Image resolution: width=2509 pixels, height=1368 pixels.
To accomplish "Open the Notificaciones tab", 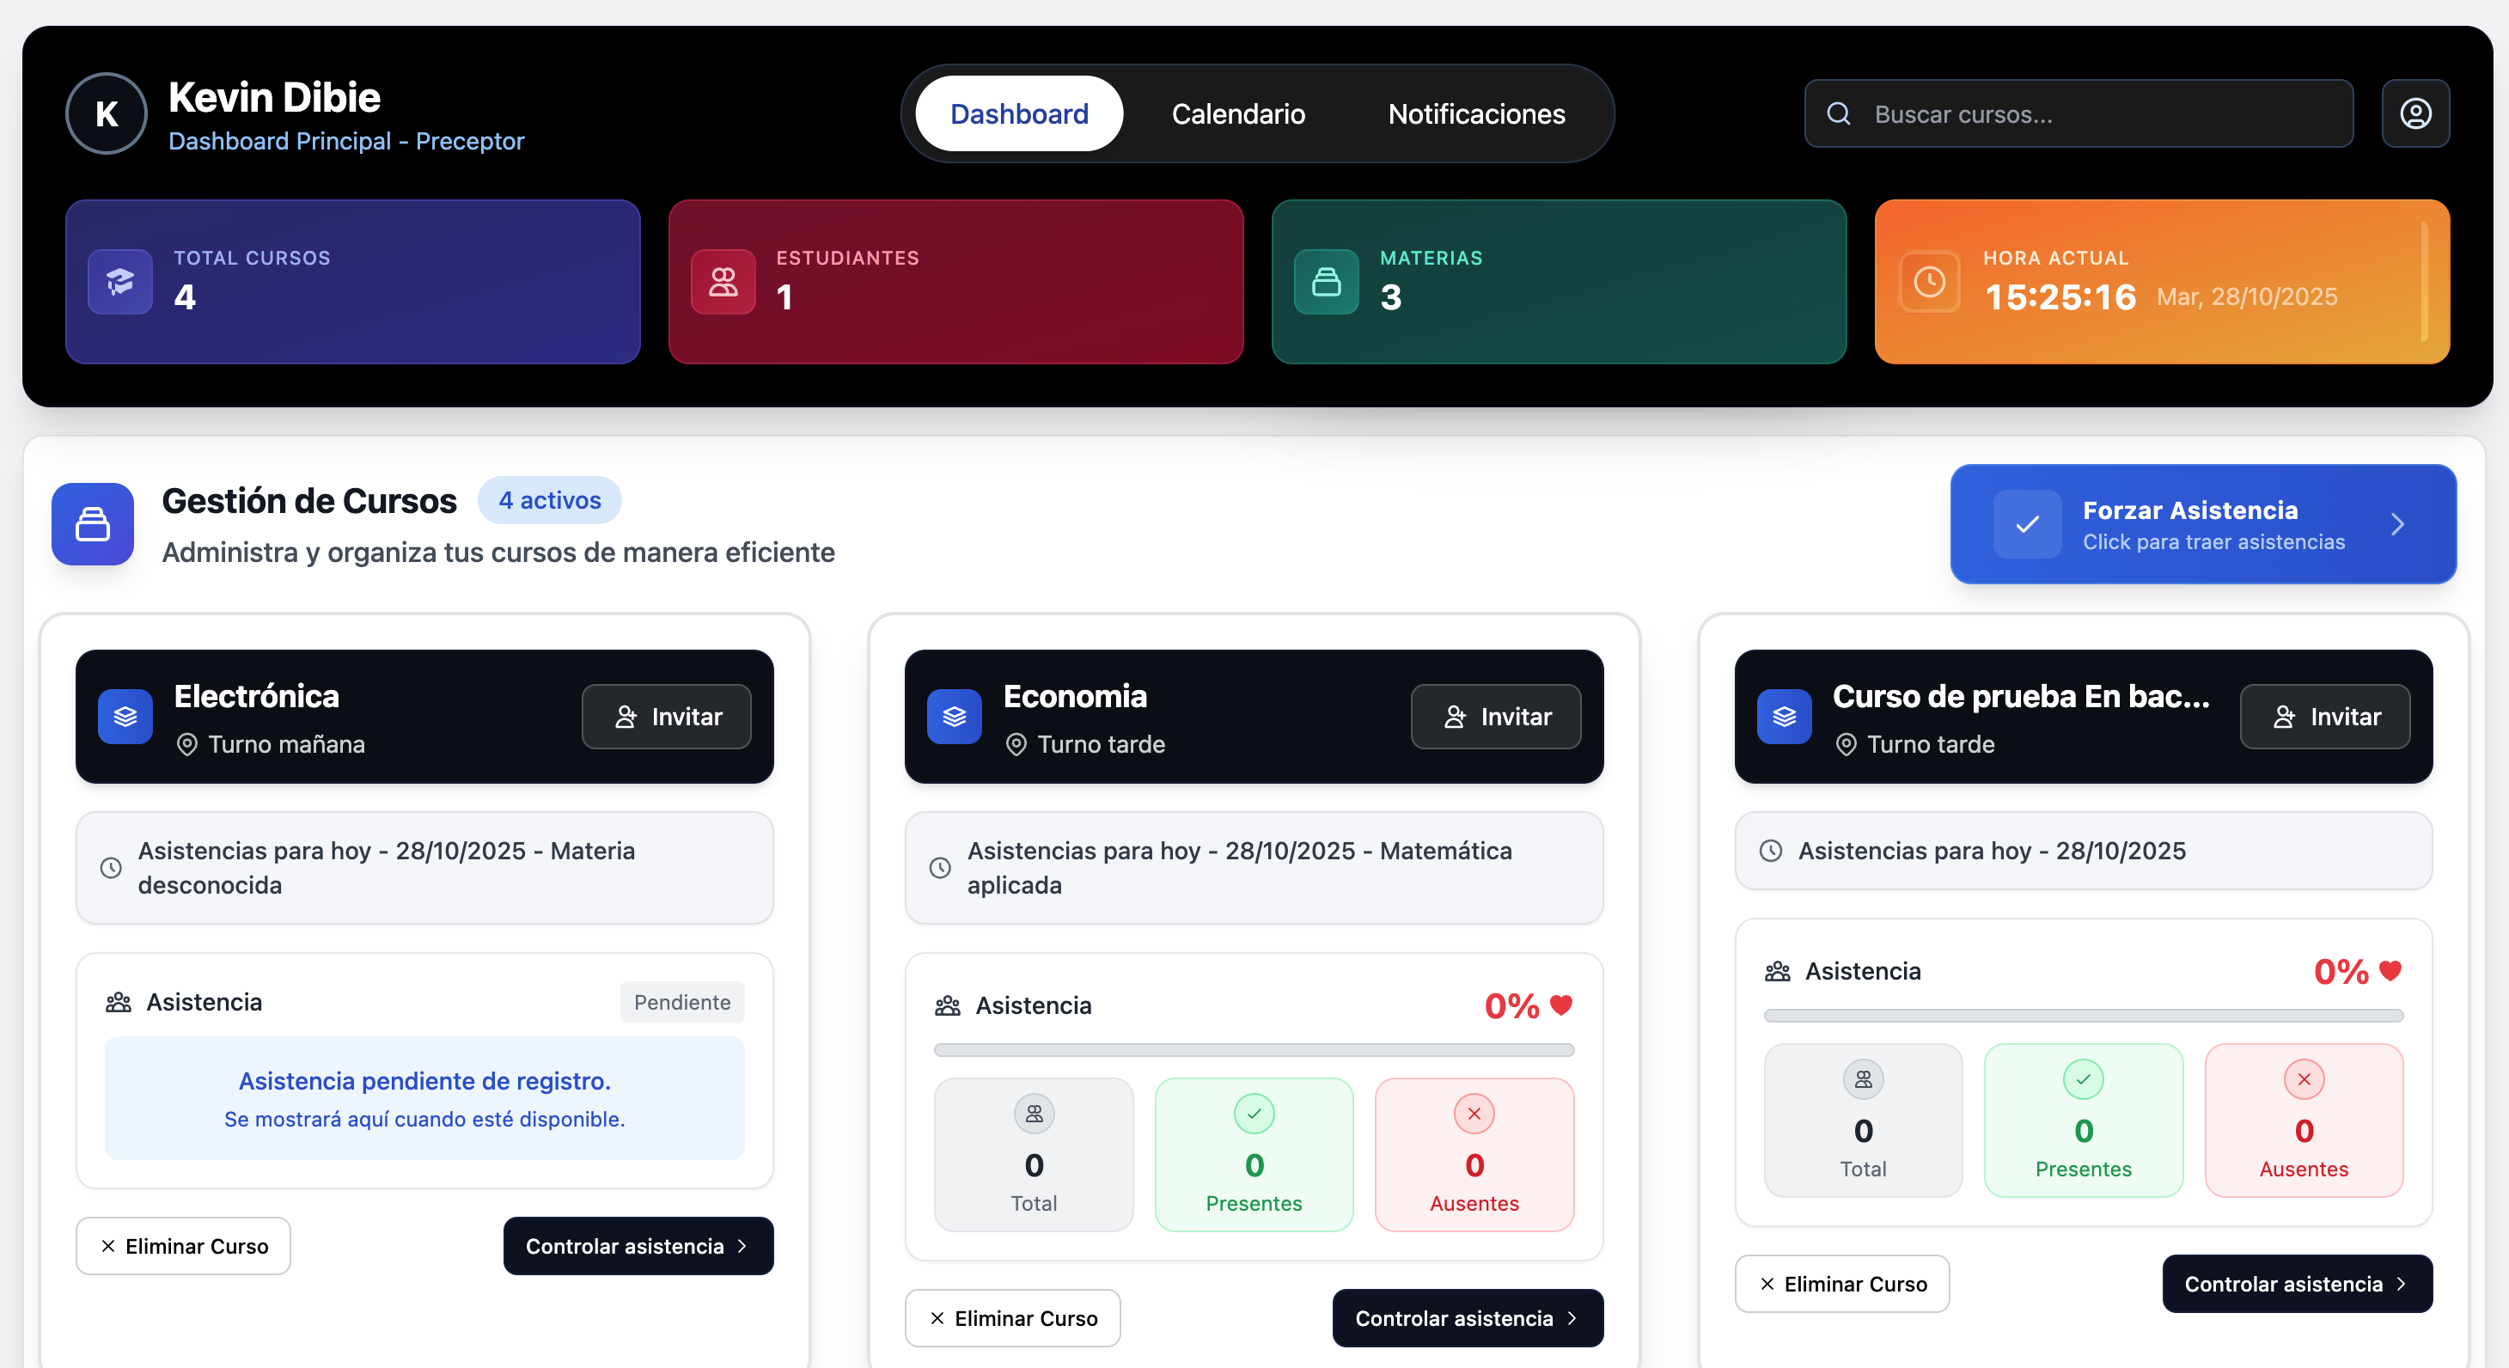I will [1476, 113].
